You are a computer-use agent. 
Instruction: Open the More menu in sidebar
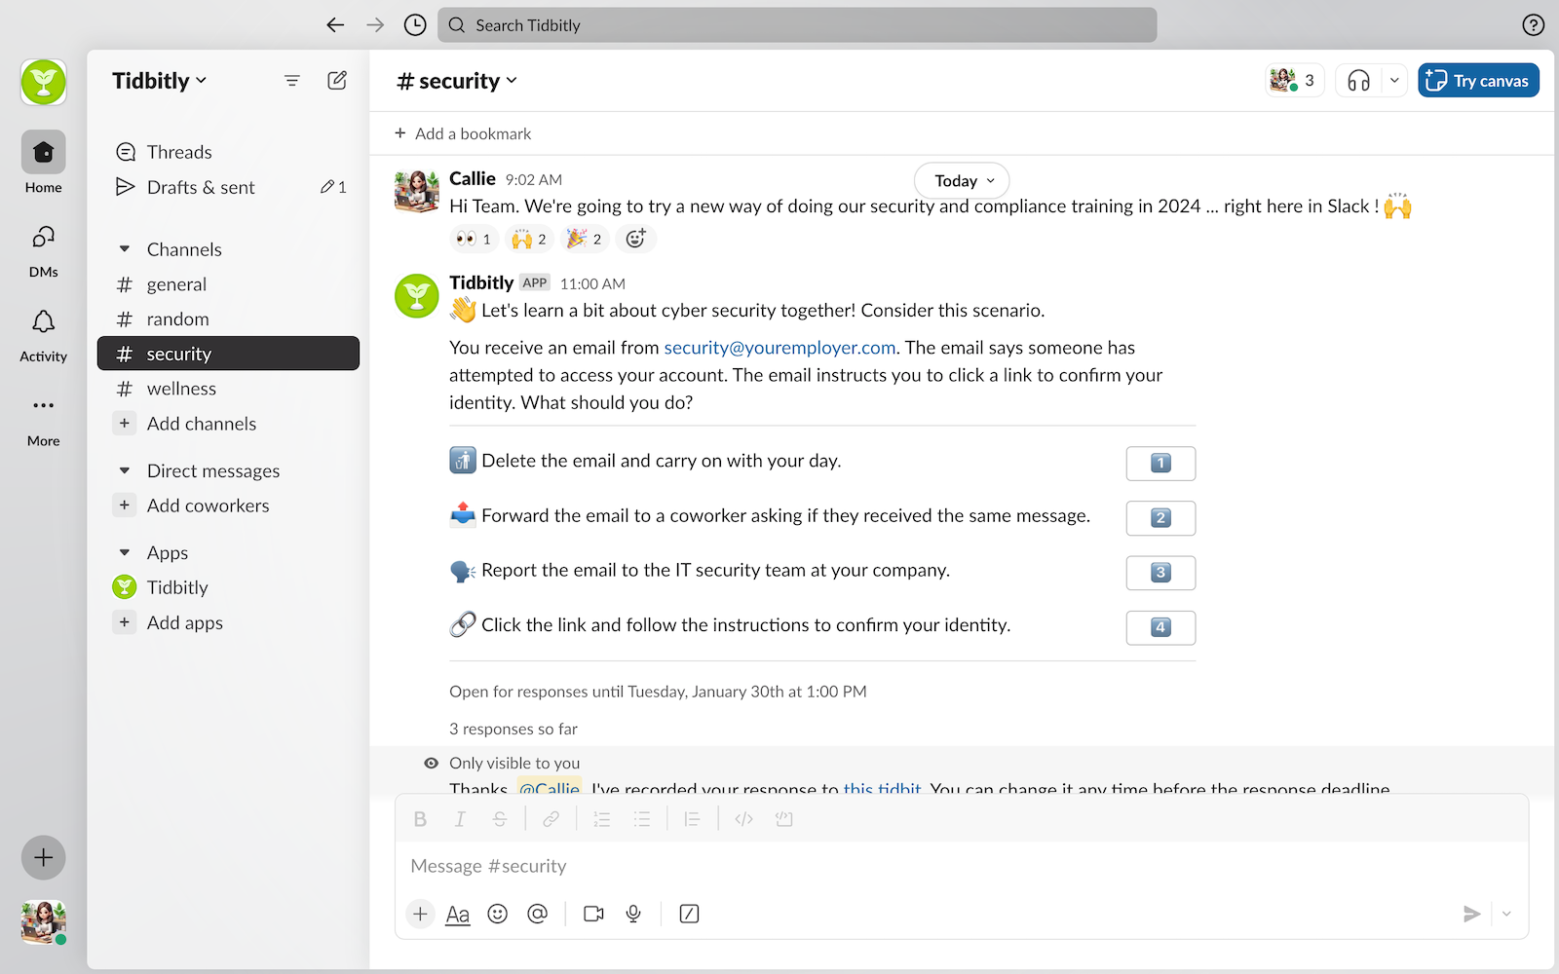point(44,420)
